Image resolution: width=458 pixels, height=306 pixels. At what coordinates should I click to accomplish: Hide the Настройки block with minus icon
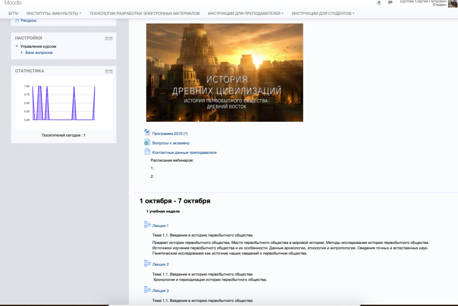[x=107, y=39]
